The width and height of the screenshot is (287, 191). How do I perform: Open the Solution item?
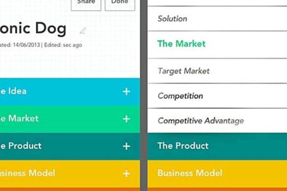click(217, 19)
